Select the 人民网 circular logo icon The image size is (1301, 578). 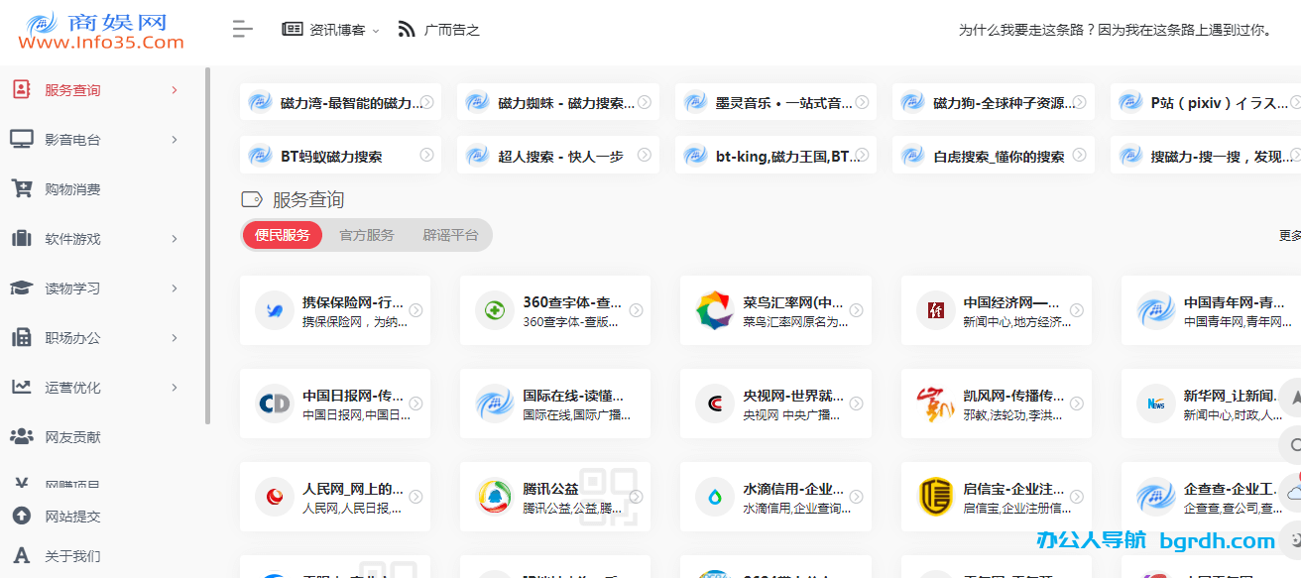pyautogui.click(x=274, y=496)
